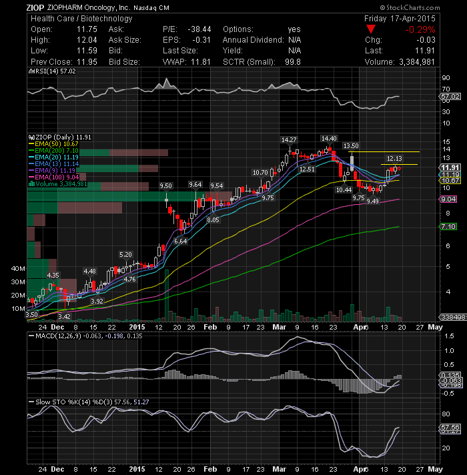Click the yellow EMA(50) legend line swatch
Screen dimensions: 467x475
coord(31,144)
